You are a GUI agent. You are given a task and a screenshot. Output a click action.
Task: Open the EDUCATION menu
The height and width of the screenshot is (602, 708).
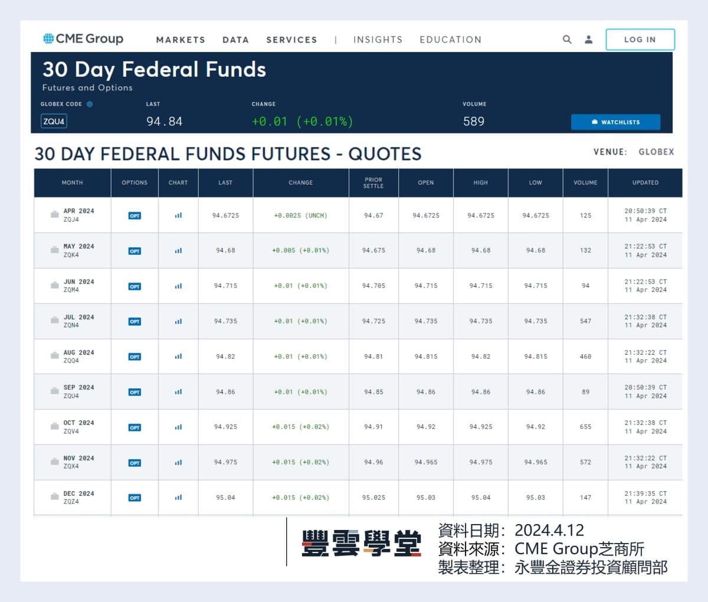451,40
